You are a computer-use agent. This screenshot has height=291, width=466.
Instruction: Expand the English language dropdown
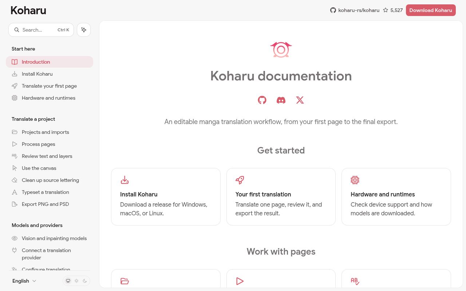tap(24, 281)
